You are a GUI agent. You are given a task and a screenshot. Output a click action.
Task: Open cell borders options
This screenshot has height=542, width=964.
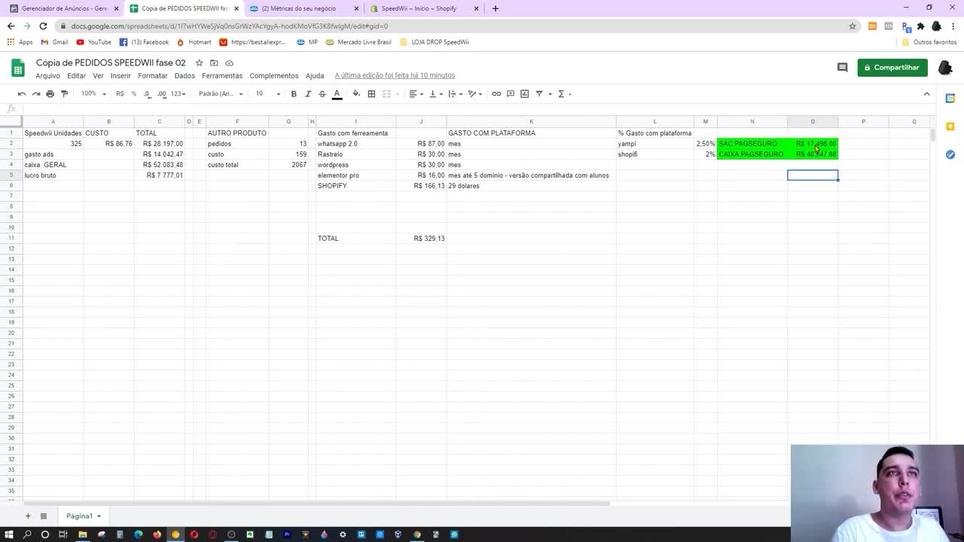(x=371, y=94)
